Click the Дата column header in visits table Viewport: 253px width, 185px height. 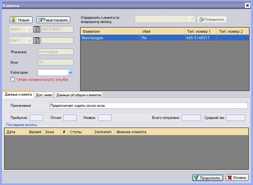[x=16, y=132]
